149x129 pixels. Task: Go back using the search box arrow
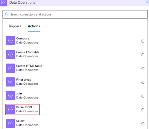coord(6,14)
